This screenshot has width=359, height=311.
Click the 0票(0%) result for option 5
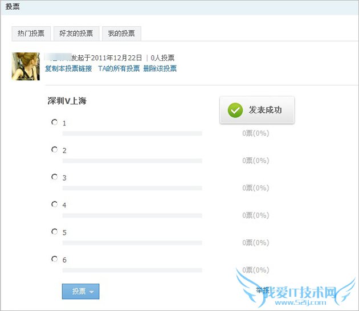click(255, 243)
